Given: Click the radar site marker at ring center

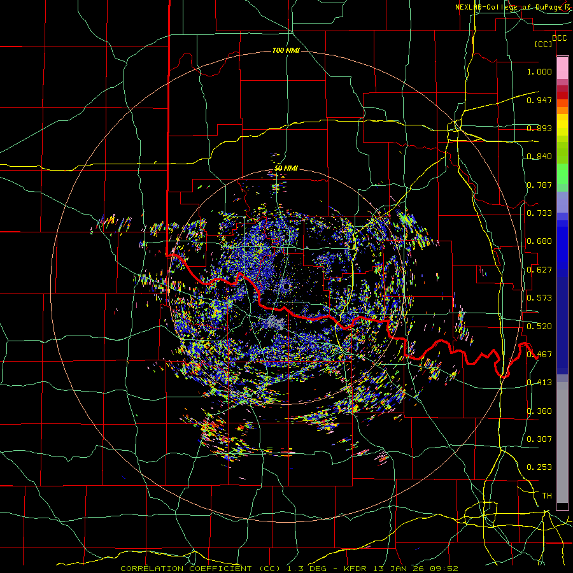Looking at the screenshot, I should (286, 286).
